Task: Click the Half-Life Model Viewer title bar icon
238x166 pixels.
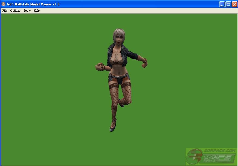Action: tap(4, 4)
